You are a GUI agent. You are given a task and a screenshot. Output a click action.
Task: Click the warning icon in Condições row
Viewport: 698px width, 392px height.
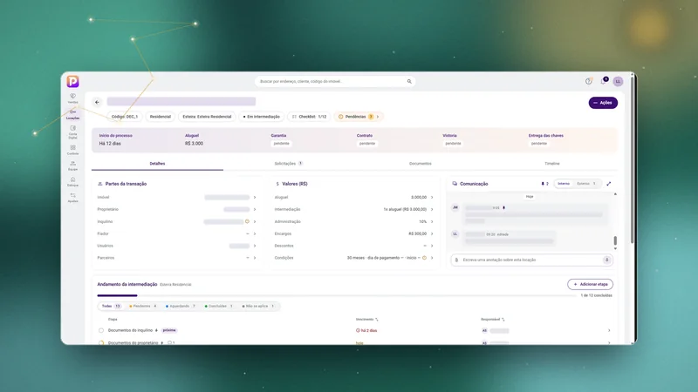click(x=424, y=258)
